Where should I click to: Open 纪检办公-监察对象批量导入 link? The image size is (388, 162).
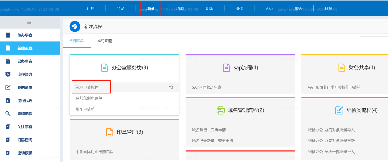[x=331, y=130]
